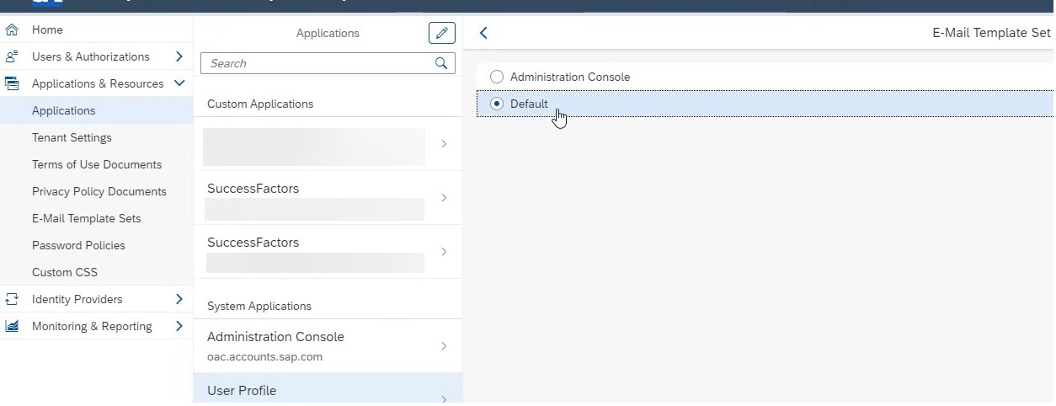Image resolution: width=1056 pixels, height=406 pixels.
Task: Select the second SuccessFactors application
Action: [328, 252]
